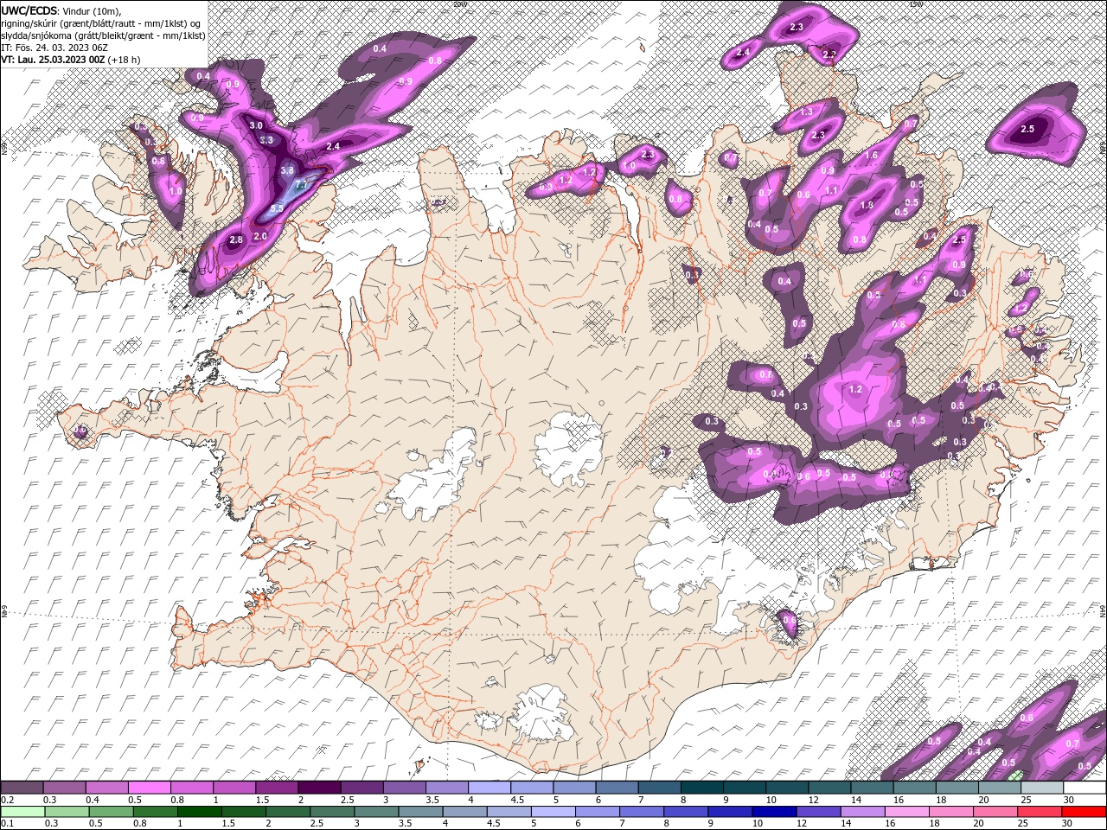Click the 15W longitude label

916,4
